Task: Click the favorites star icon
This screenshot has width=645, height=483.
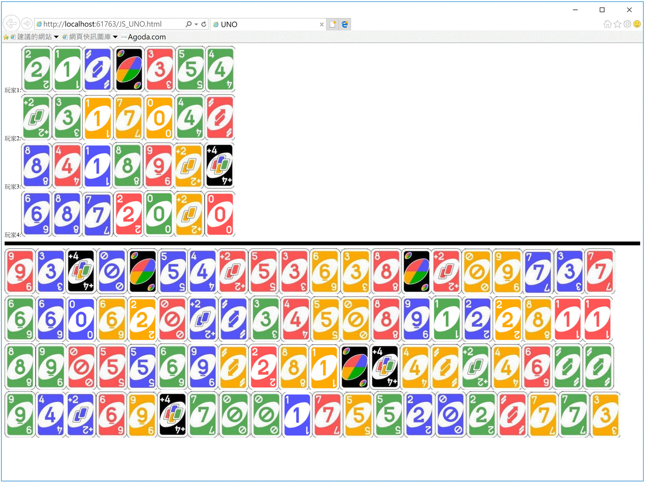Action: (x=617, y=24)
